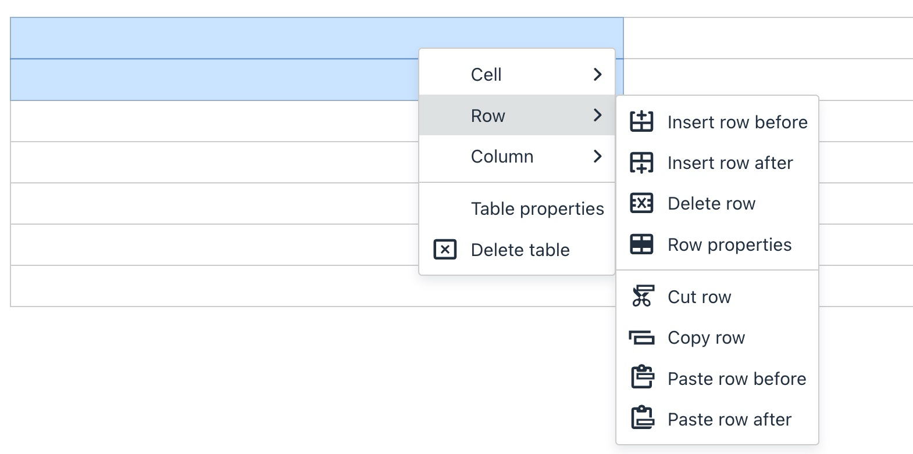Expand the Row submenu chevron

[x=597, y=116]
